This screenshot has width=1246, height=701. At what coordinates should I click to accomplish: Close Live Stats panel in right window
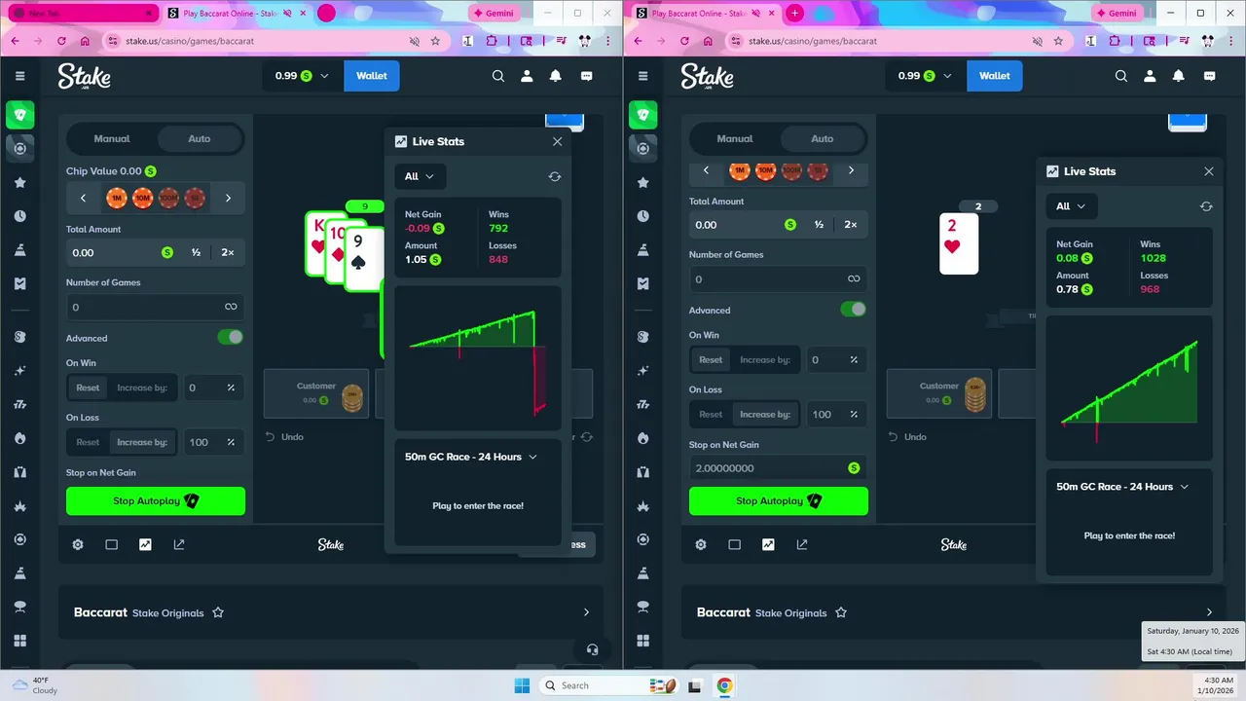click(x=1209, y=171)
